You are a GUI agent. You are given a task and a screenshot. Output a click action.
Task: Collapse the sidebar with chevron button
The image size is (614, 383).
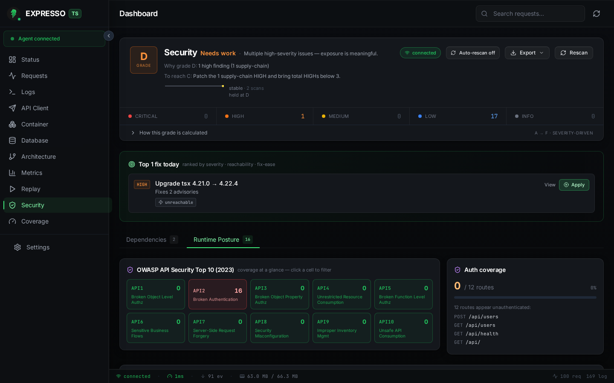(109, 36)
